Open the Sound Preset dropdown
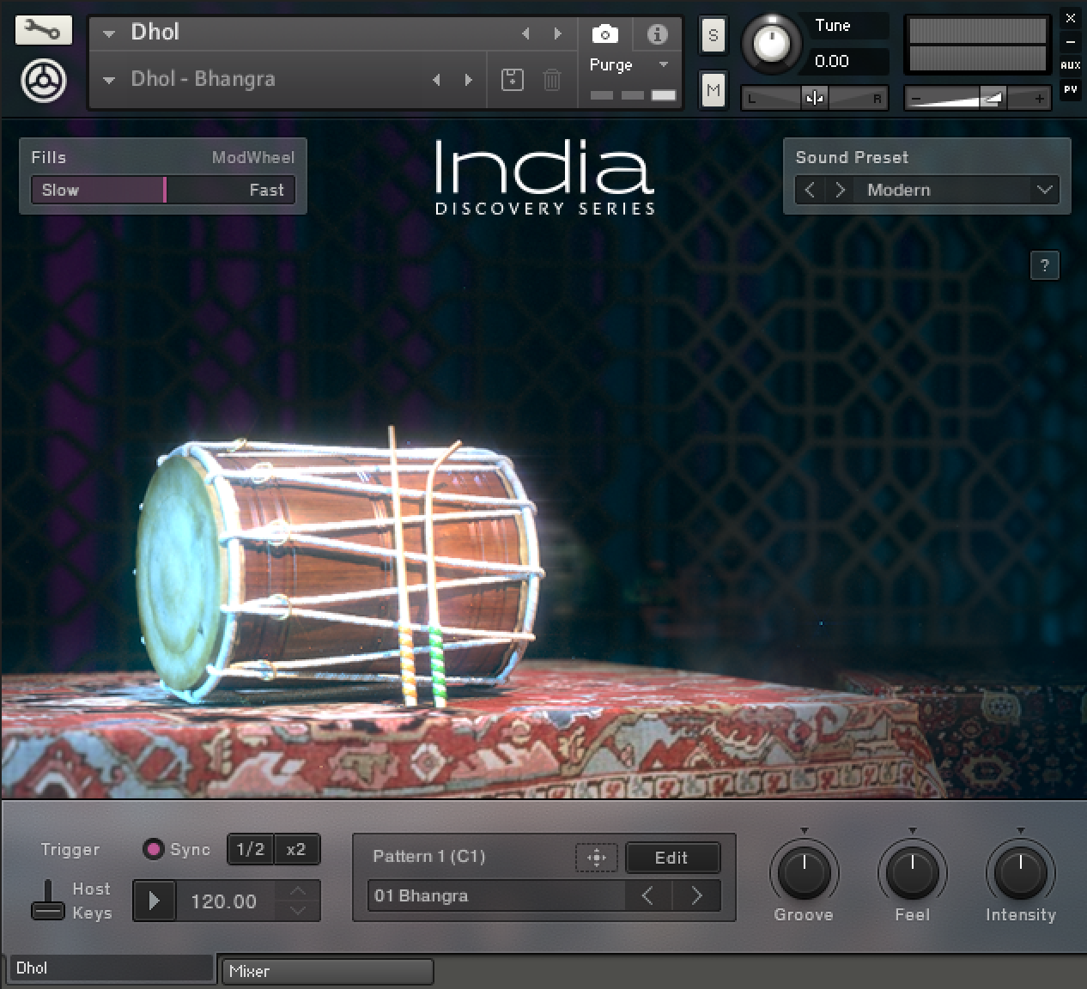This screenshot has height=989, width=1087. (x=1044, y=190)
